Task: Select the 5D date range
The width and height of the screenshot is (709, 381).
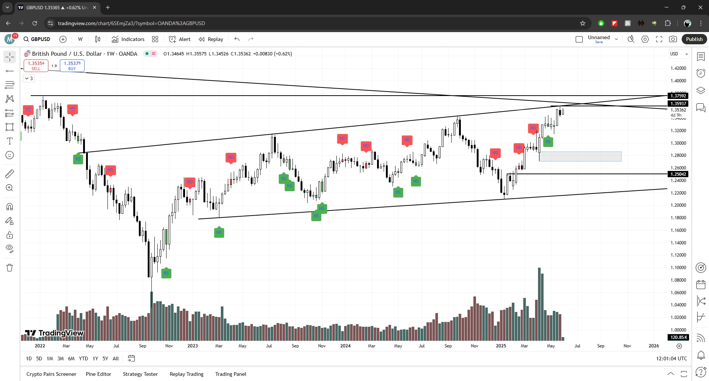Action: 39,358
